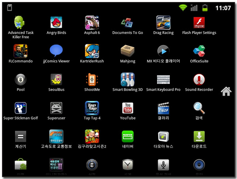Screen dimensions: 237x179
Task: Tap SD card notification icon
Action: click(x=9, y=8)
